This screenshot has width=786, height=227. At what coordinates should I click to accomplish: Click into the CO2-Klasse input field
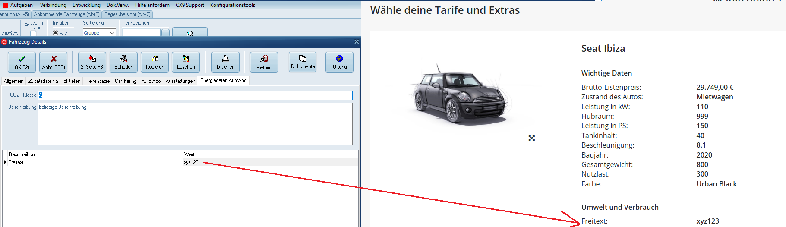[195, 95]
